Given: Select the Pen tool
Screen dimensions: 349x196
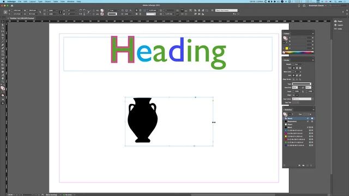Looking at the screenshot, I should [x=3, y=45].
